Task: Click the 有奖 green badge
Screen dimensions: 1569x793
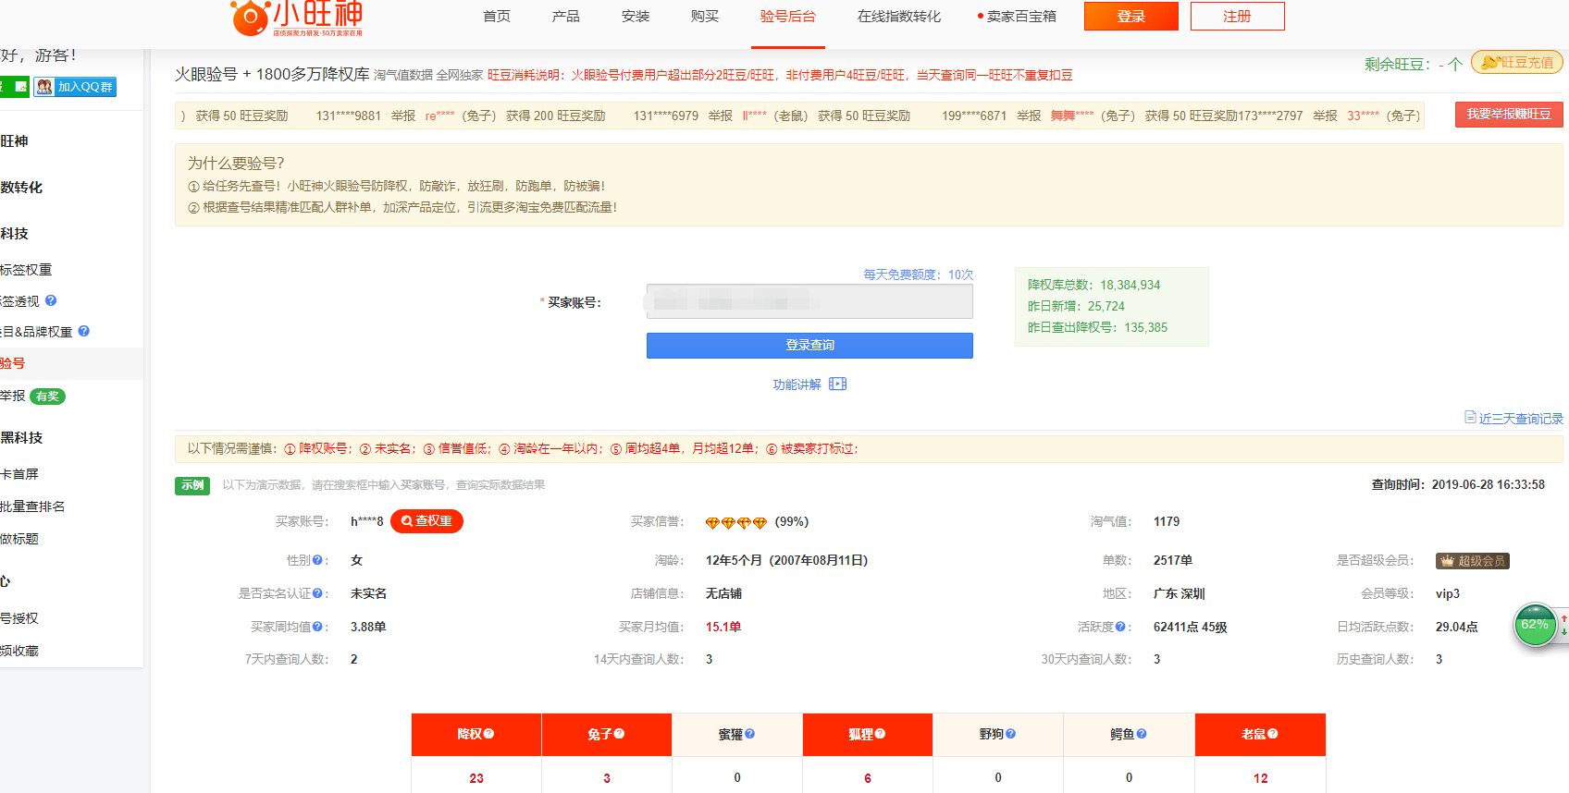Action: click(47, 396)
